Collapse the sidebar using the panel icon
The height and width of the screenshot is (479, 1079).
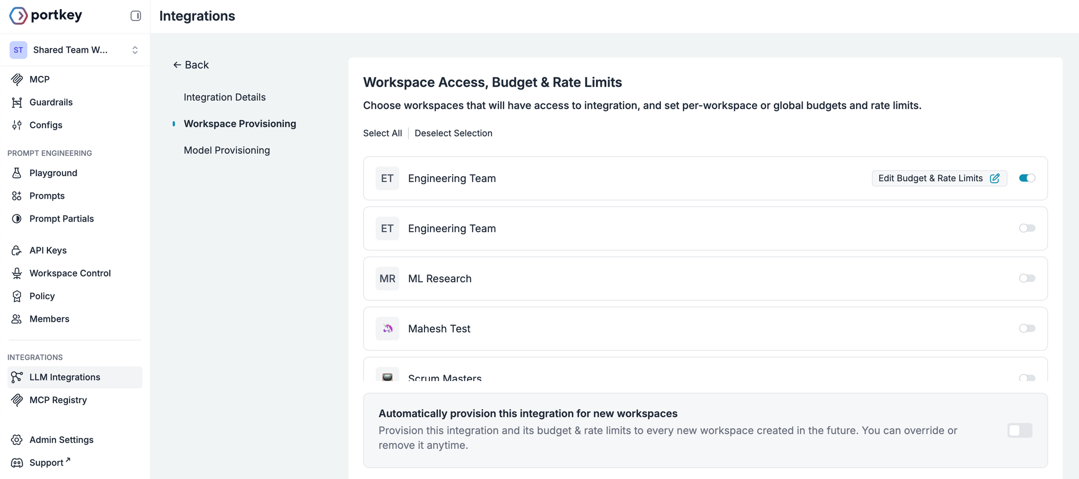[x=135, y=16]
